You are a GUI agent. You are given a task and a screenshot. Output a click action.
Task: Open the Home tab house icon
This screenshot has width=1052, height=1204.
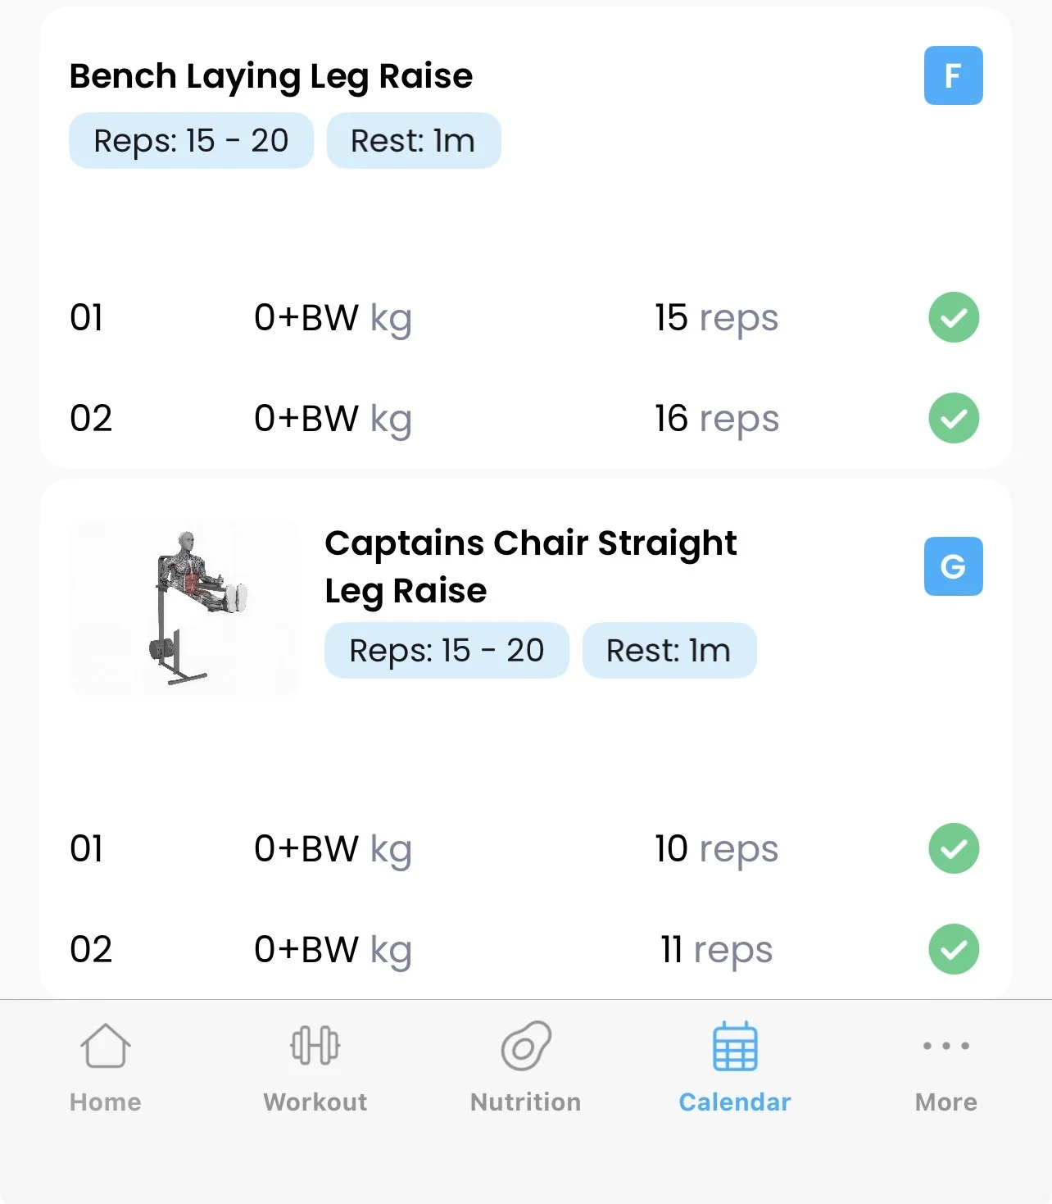106,1047
